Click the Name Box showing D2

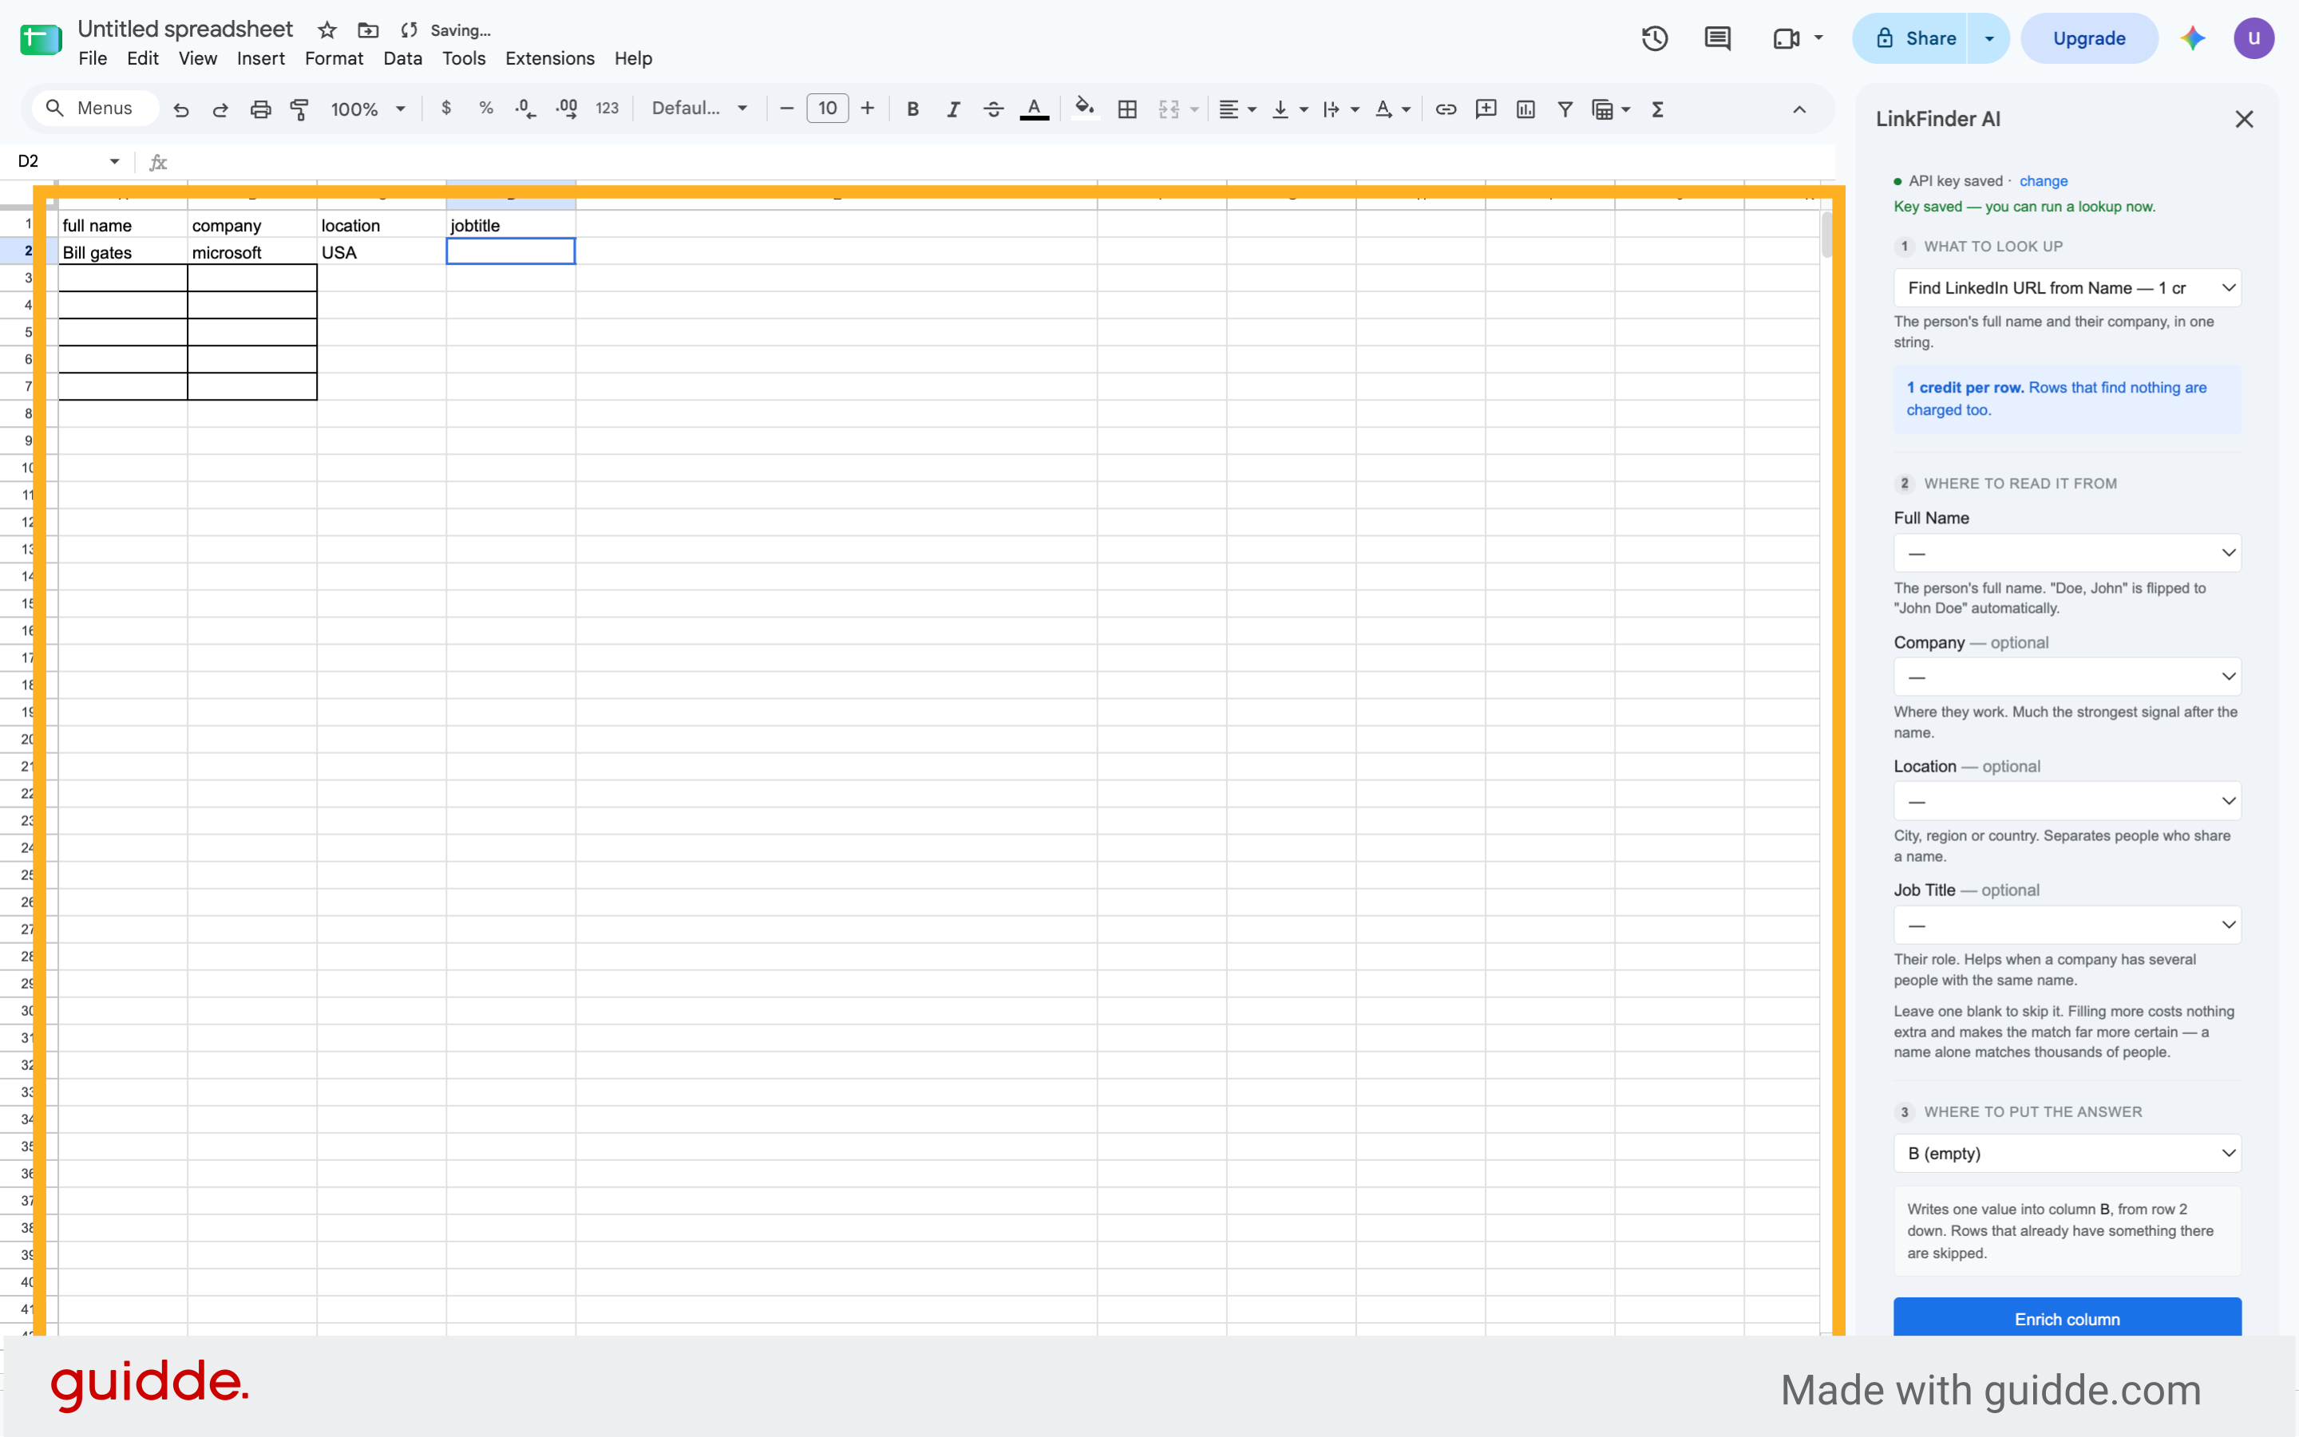coord(69,161)
